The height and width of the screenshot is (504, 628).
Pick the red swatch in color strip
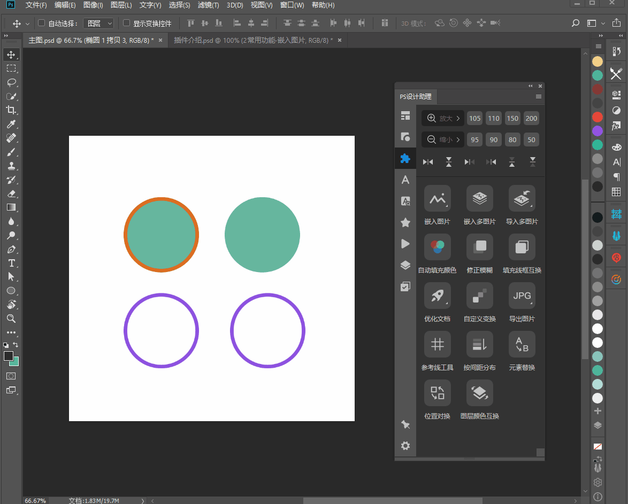click(597, 117)
